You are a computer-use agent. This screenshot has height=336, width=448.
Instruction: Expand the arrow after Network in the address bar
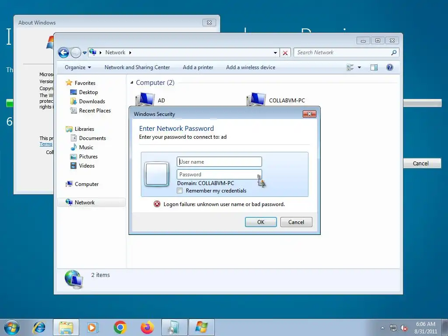(130, 52)
